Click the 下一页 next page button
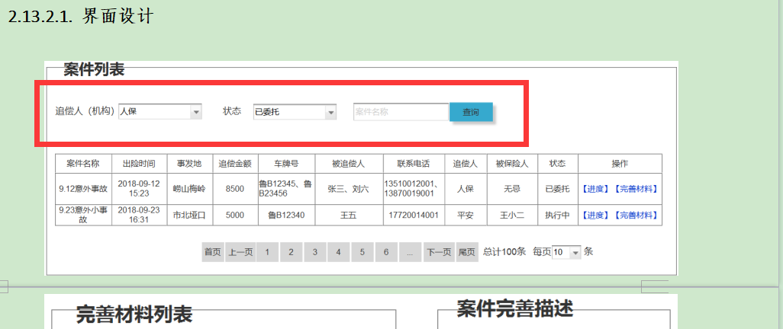This screenshot has height=329, width=783. point(438,252)
